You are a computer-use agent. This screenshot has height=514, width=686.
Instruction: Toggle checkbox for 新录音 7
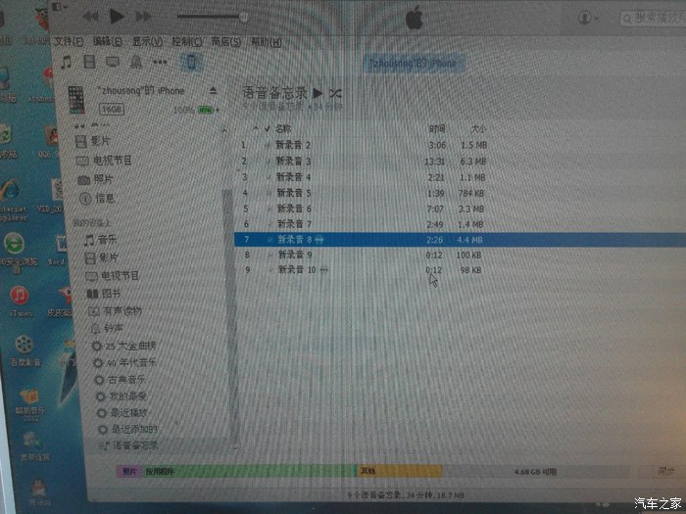(x=269, y=224)
